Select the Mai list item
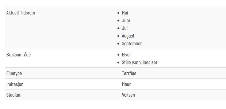This screenshot has height=109, width=226. [125, 13]
